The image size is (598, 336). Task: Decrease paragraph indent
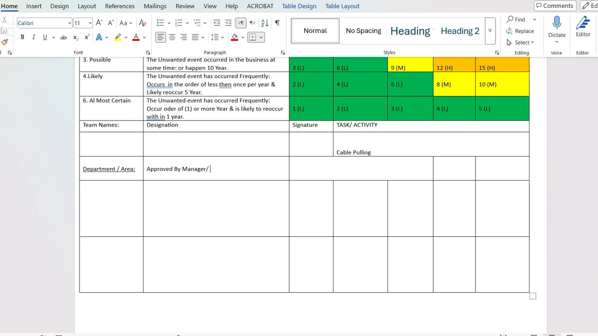point(216,23)
